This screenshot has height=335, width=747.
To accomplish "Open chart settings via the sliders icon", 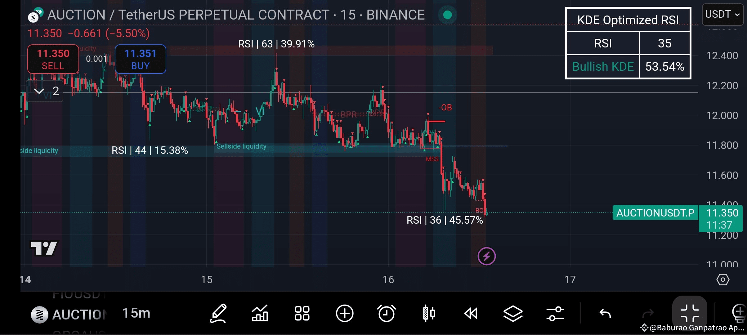I will [x=555, y=313].
